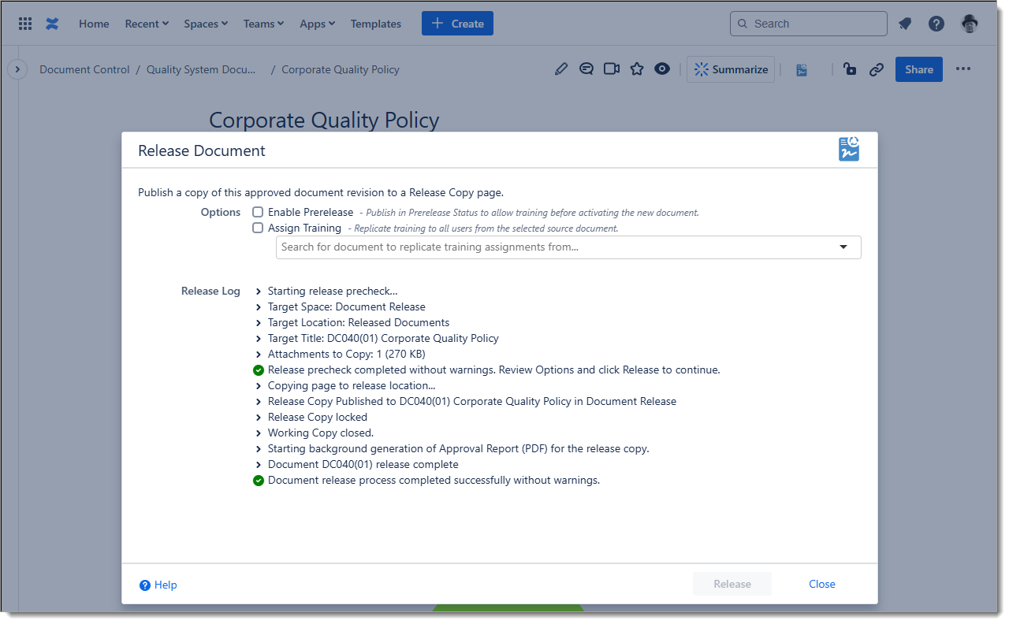Expand the left sidebar chevron
Viewport: 1009px width, 624px height.
(x=17, y=69)
